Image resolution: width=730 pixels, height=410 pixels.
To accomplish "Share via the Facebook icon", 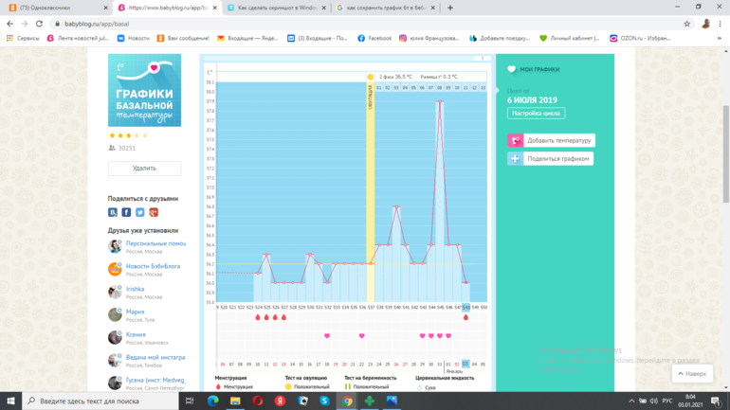I will coord(126,213).
